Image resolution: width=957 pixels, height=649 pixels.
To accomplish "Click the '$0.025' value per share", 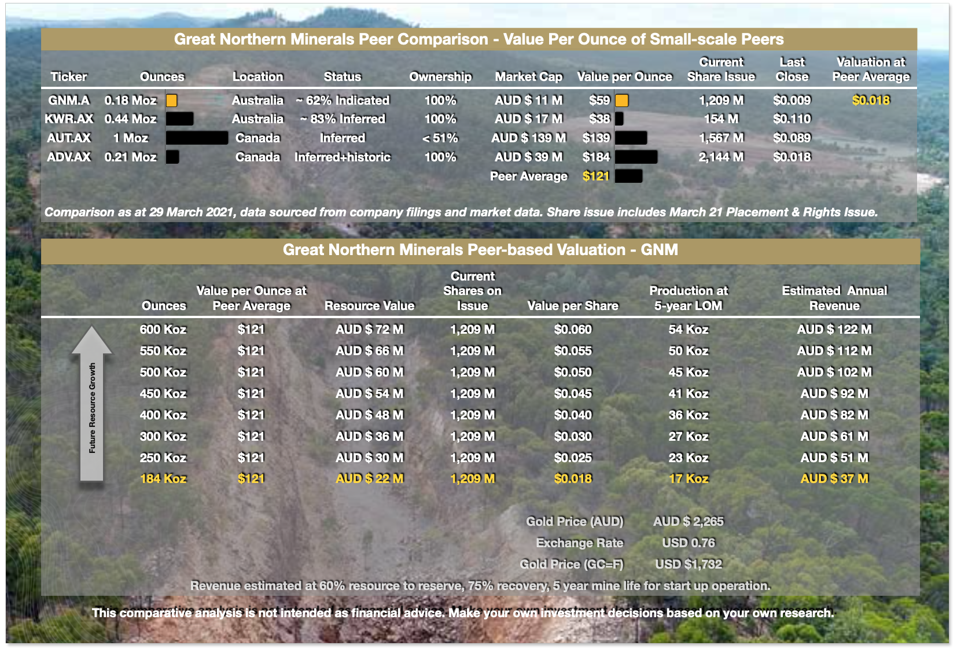I will click(573, 458).
